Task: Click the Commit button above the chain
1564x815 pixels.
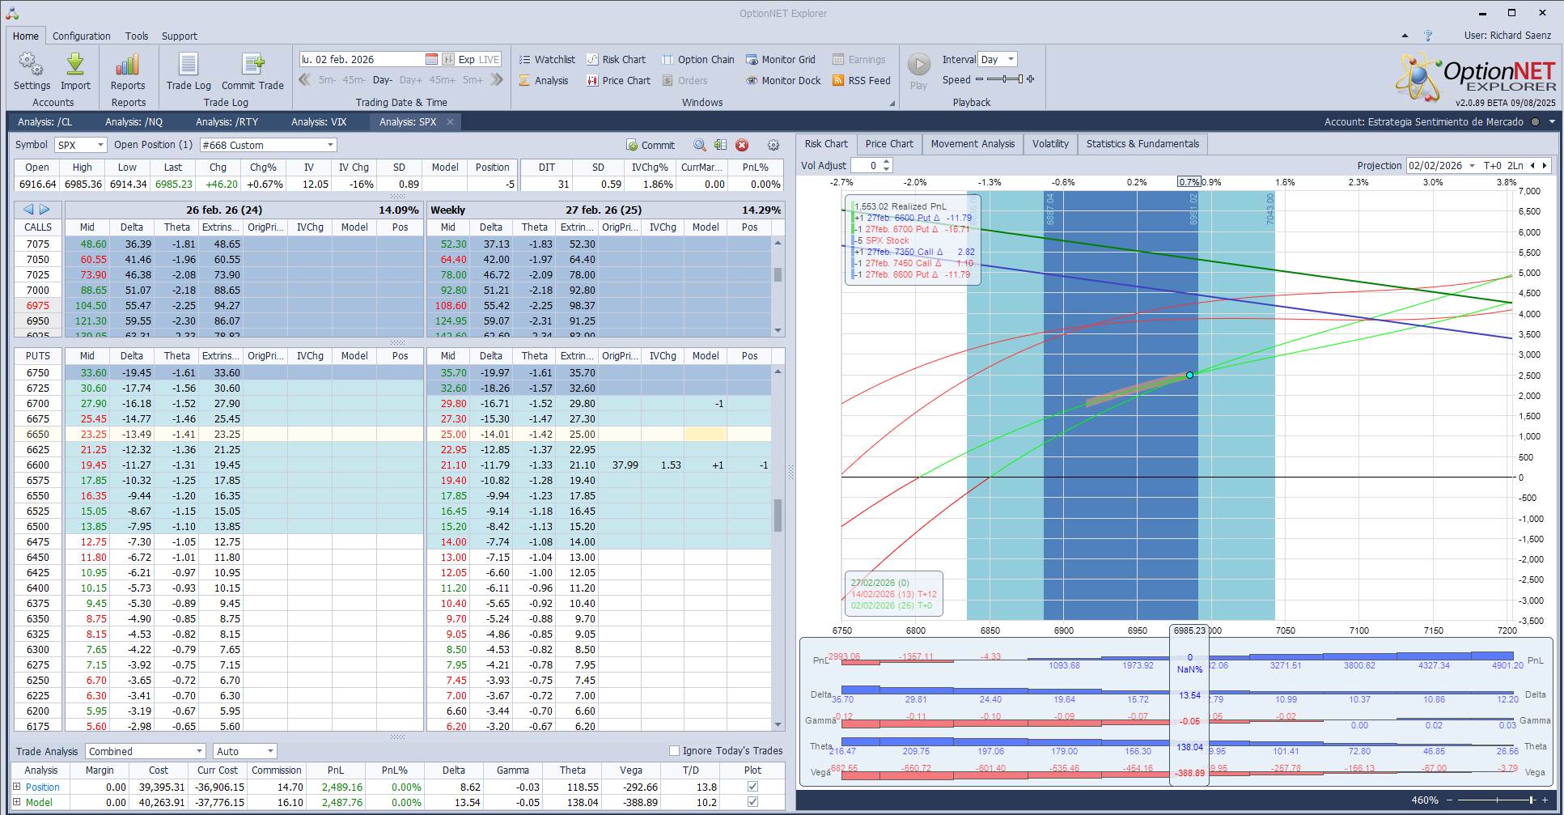Action: coord(651,145)
